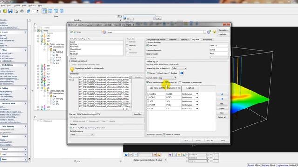Open the Default encoding UTF-8 dropdown
Viewport: 298px width, 167px height.
pos(82,135)
